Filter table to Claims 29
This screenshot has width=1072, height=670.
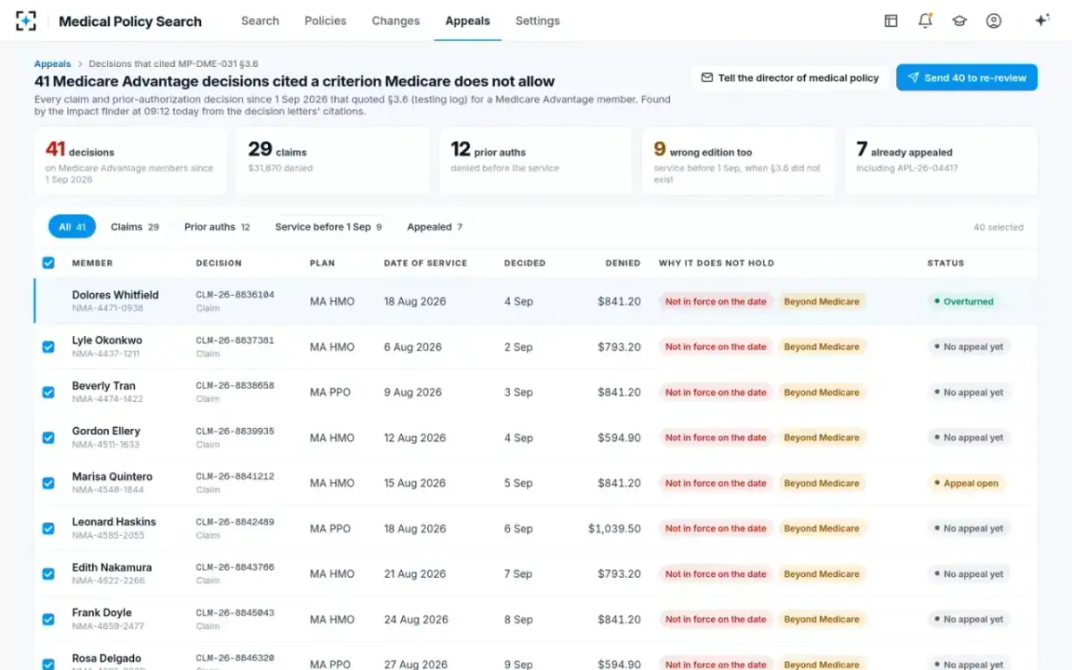[x=135, y=227]
